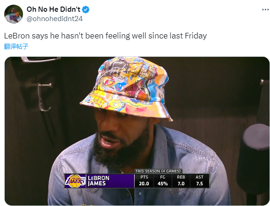
Task: Click the 翻译帖子 translate post link
Action: coord(16,46)
